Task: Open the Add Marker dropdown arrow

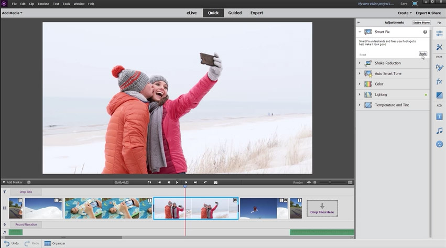Action: (4, 182)
